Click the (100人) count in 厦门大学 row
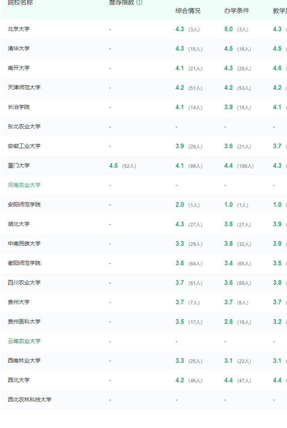This screenshot has height=428, width=287. [x=245, y=166]
